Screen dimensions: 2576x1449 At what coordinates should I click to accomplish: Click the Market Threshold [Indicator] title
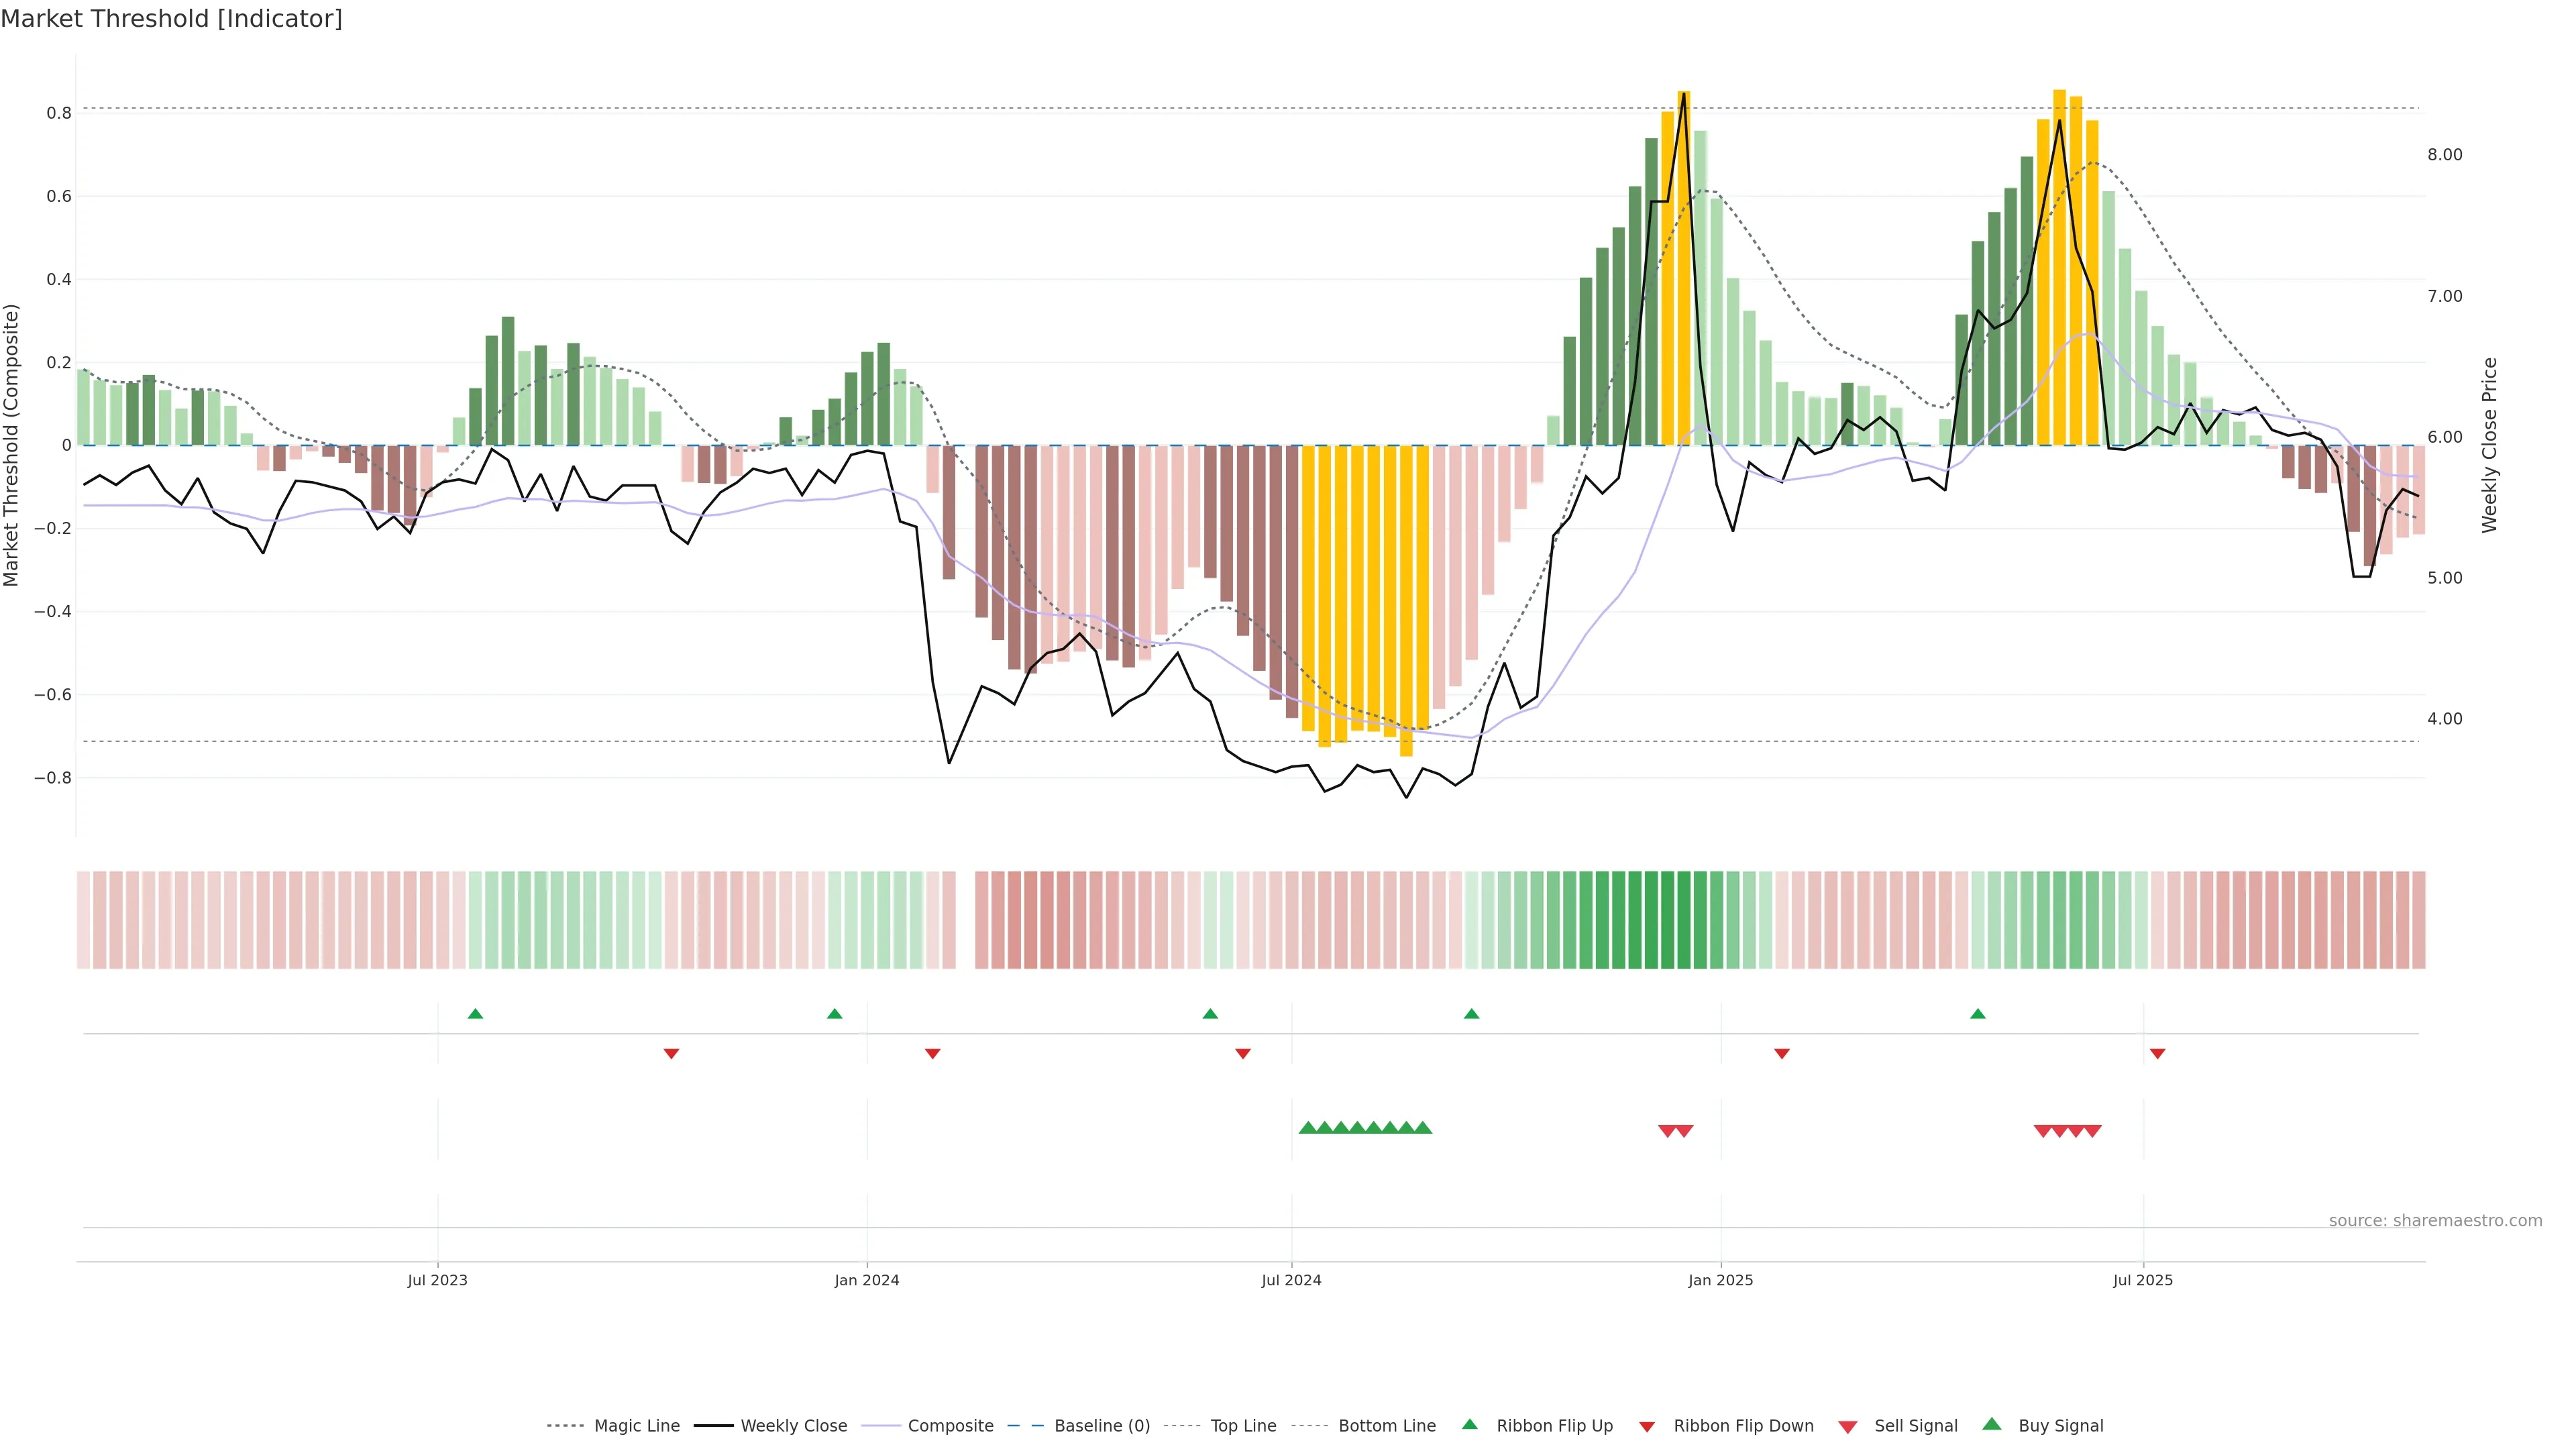point(171,19)
